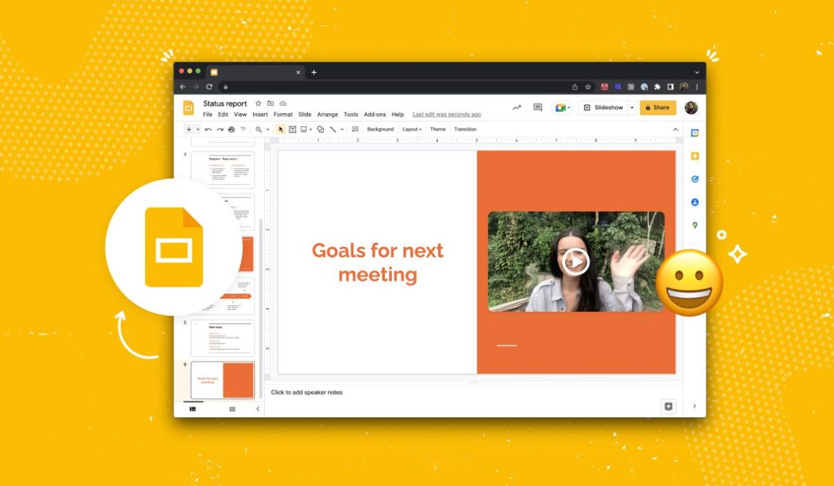The image size is (834, 486).
Task: Open the Insert menu
Action: pyautogui.click(x=260, y=115)
